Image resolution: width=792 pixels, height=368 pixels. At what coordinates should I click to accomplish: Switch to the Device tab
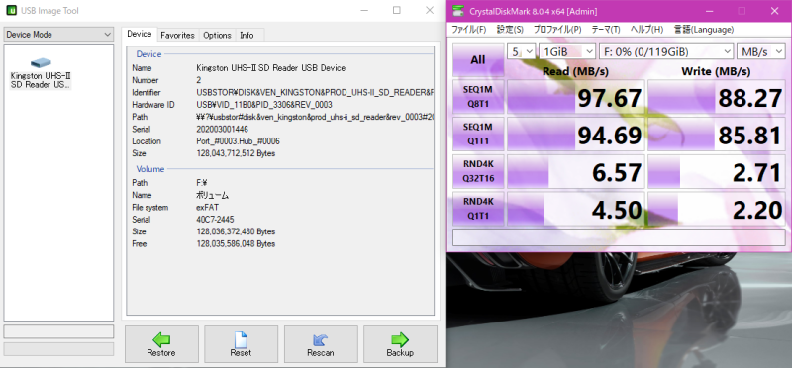(139, 34)
